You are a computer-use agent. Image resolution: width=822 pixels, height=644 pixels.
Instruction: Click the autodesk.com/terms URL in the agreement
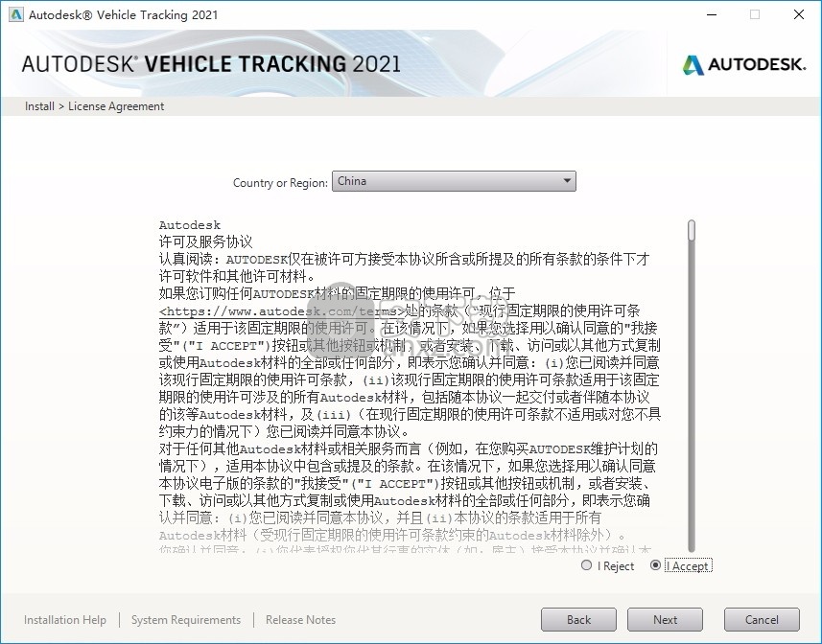tap(282, 311)
